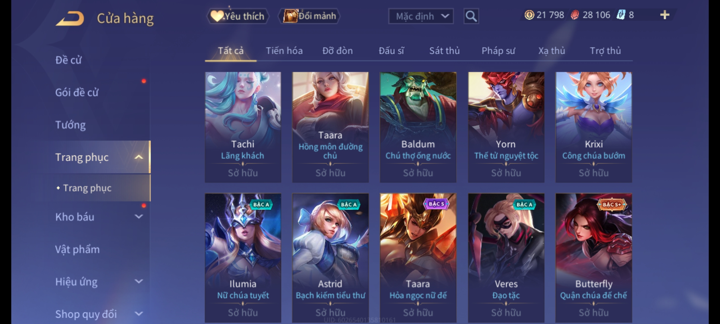Select Krixi Công chúa bướm skin card
This screenshot has height=324, width=720.
tap(594, 127)
